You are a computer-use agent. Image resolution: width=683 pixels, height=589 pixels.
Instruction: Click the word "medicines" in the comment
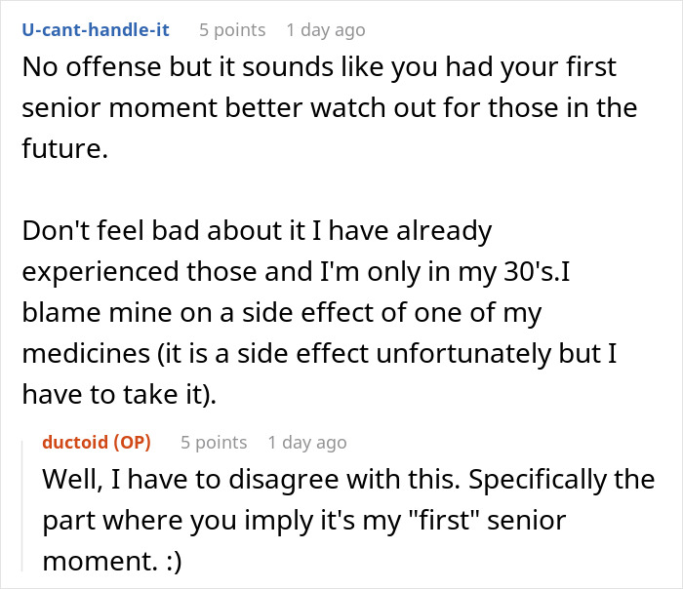pos(86,353)
